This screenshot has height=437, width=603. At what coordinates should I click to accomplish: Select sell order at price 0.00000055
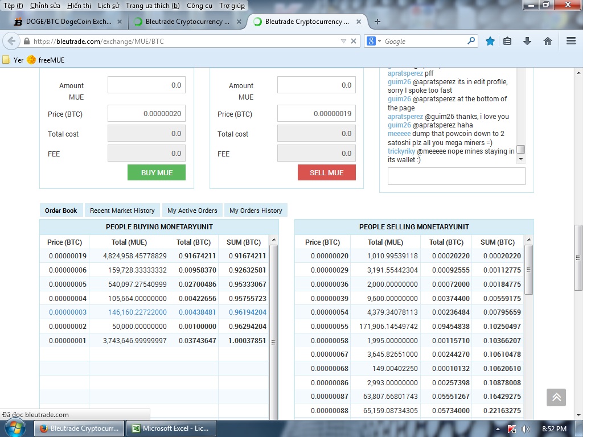pyautogui.click(x=409, y=326)
